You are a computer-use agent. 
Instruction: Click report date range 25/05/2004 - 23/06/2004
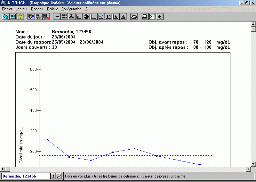[77, 42]
